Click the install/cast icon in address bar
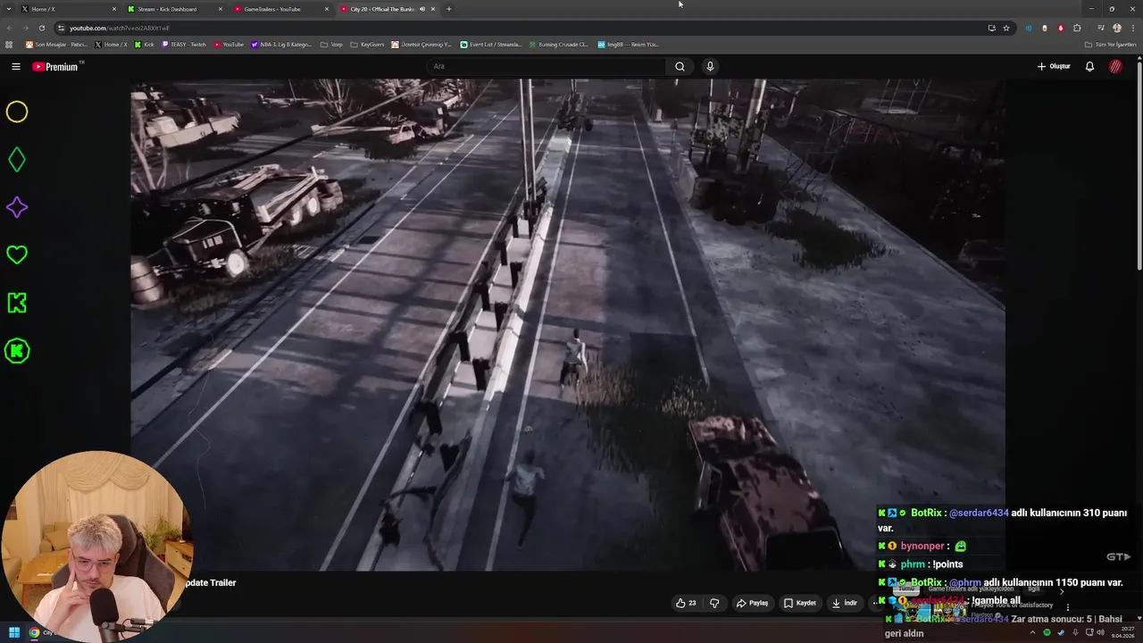 [991, 28]
